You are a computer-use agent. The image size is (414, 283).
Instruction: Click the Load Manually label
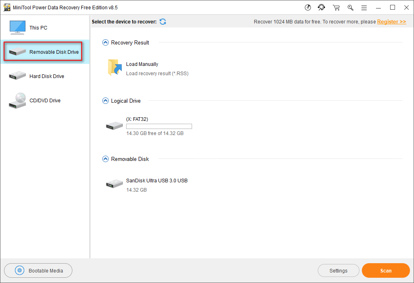pos(142,64)
